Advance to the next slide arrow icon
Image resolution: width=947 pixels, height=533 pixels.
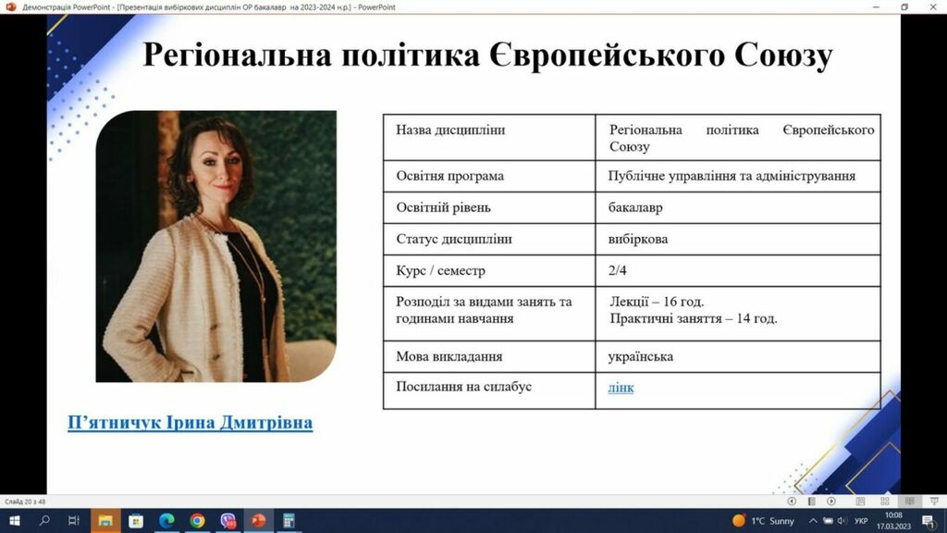(x=830, y=501)
